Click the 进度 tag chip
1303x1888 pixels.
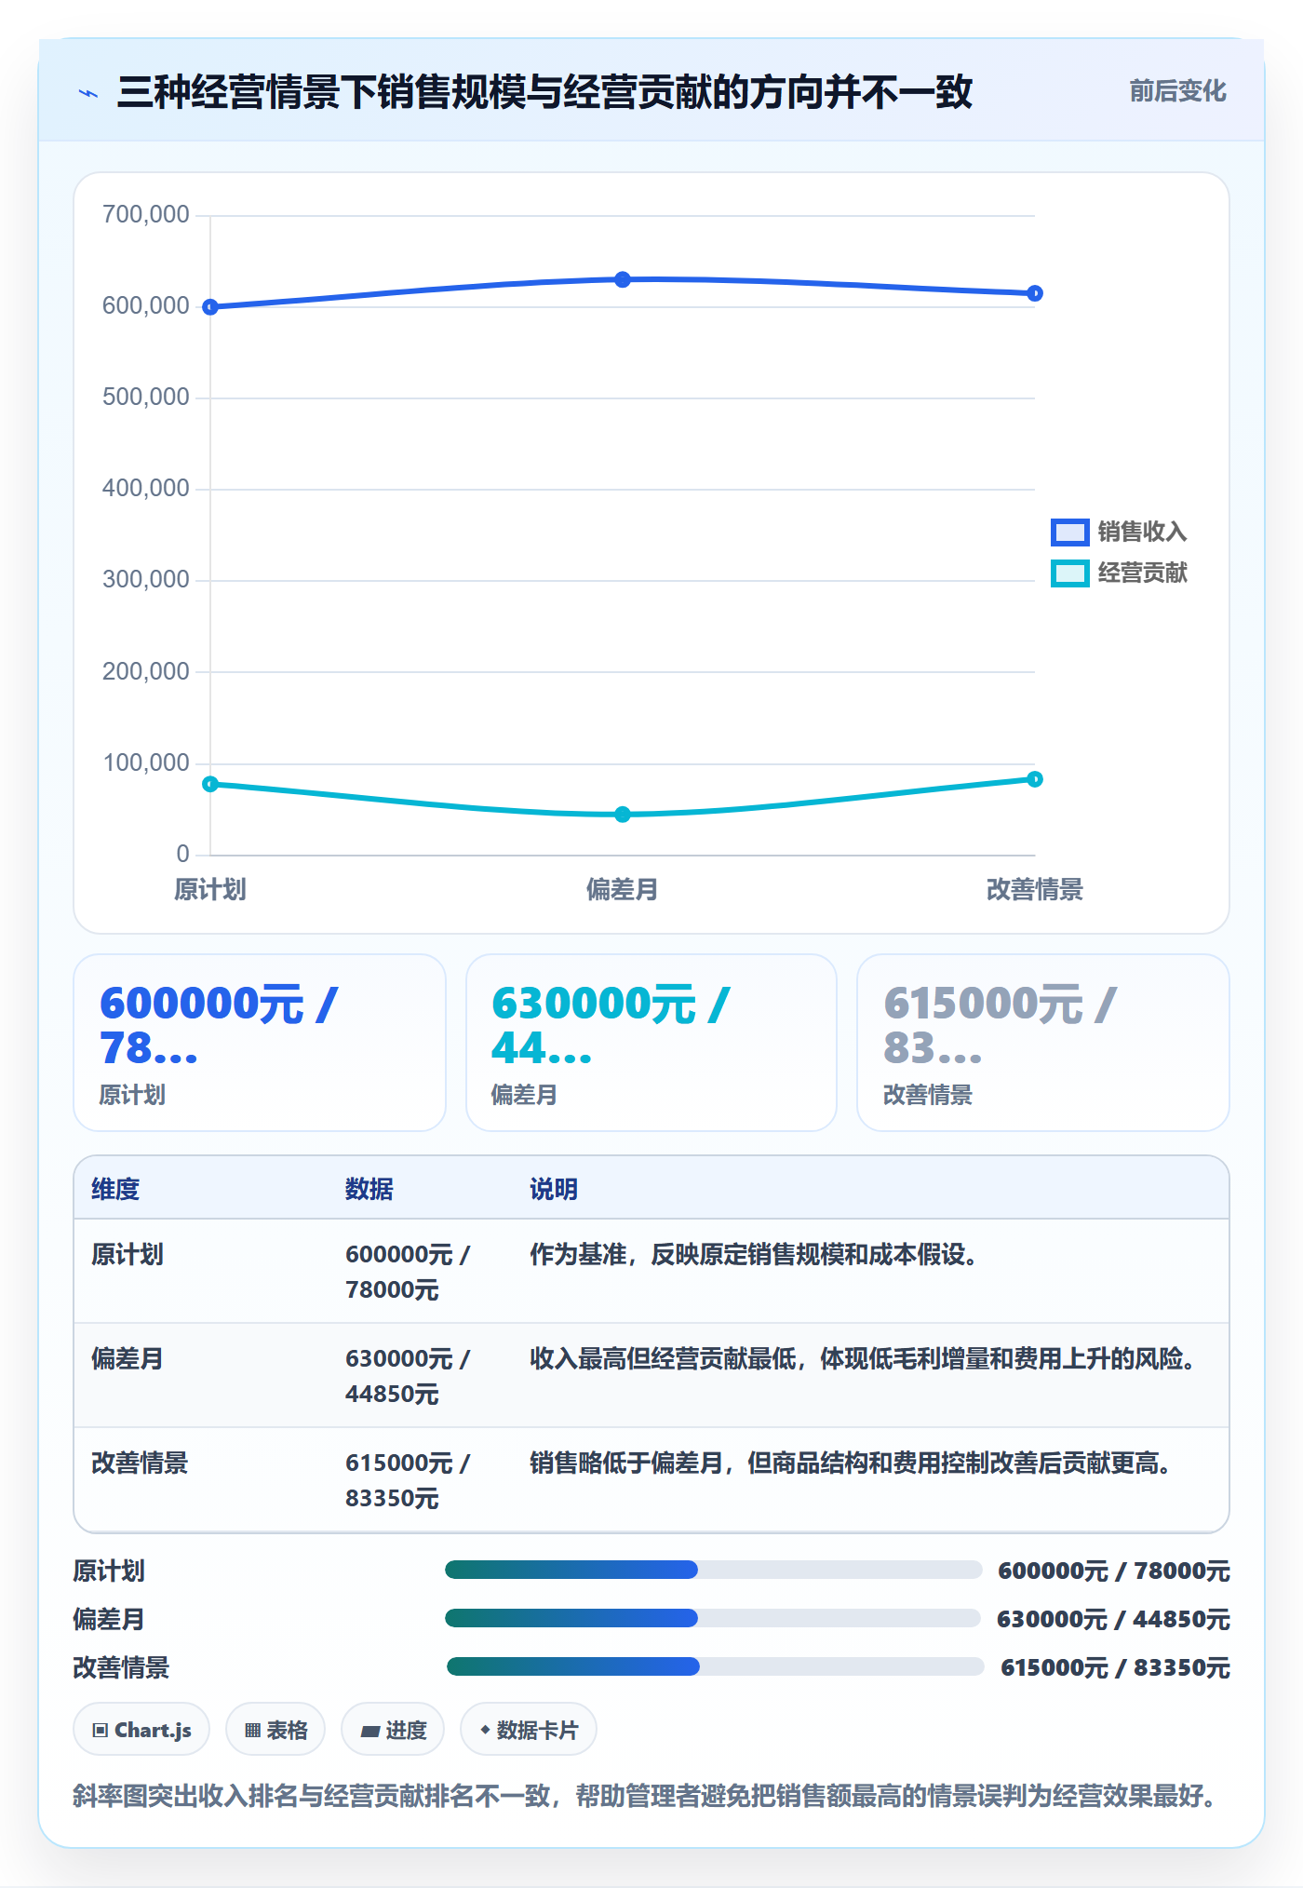click(x=393, y=1730)
